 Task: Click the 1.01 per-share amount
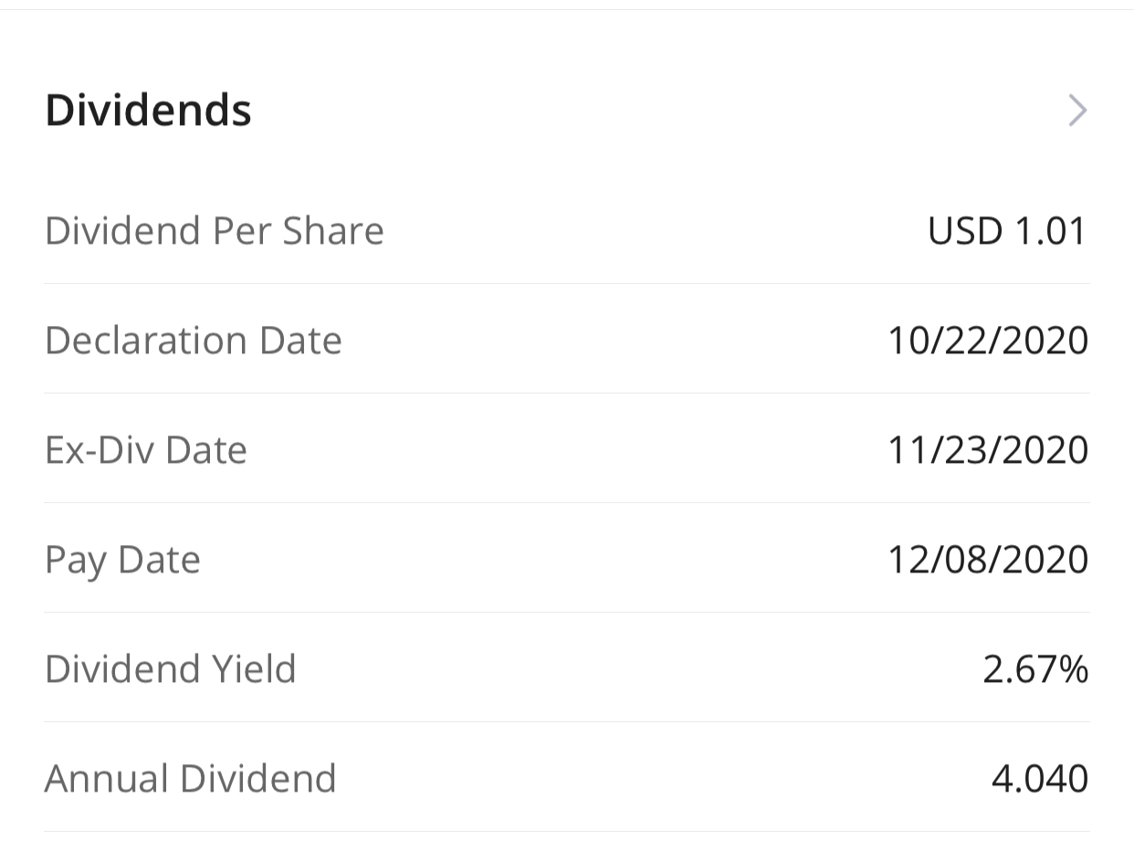1052,231
